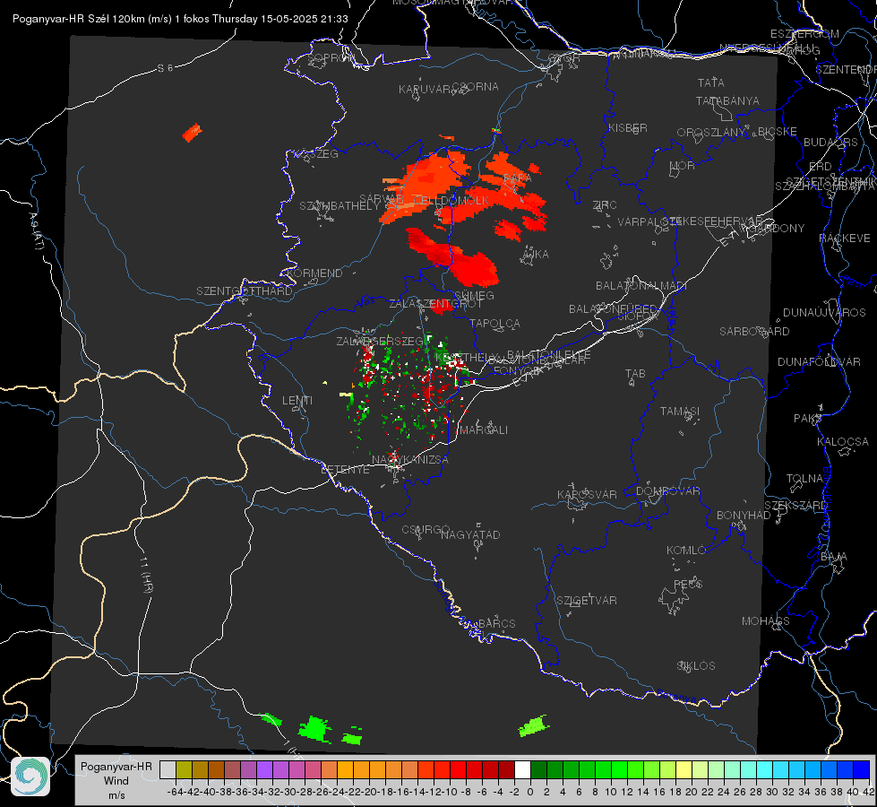Click the MOHÁCS city label
The height and width of the screenshot is (807, 877).
pos(766,621)
